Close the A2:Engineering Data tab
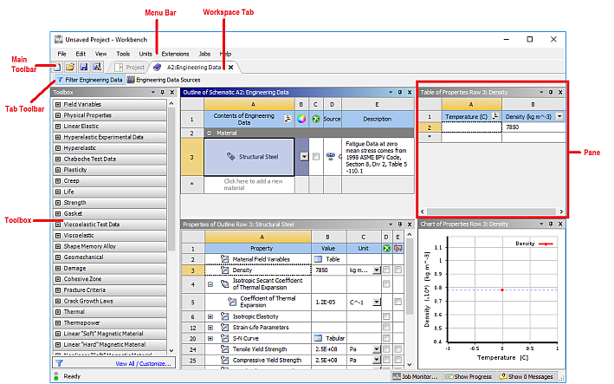This screenshot has width=614, height=384. 231,68
